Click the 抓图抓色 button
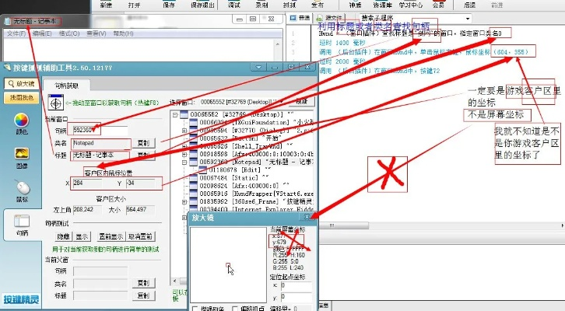The image size is (565, 311). point(21,99)
